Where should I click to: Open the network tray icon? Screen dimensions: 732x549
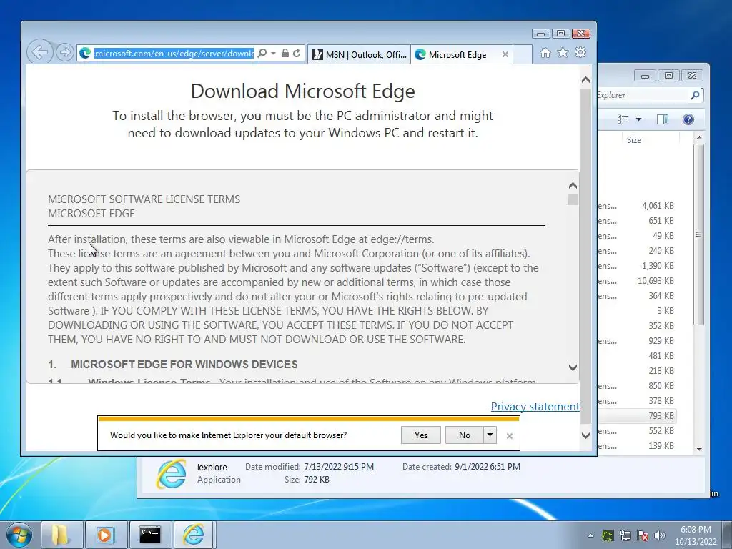(625, 535)
